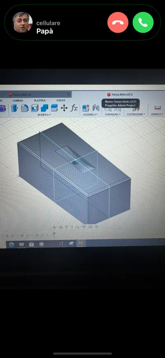This screenshot has height=358, width=165.
Task: Open the PLASTICA ribbon tab
Action: [40, 100]
